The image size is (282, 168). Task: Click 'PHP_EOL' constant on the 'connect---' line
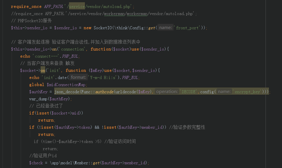tap(70, 56)
